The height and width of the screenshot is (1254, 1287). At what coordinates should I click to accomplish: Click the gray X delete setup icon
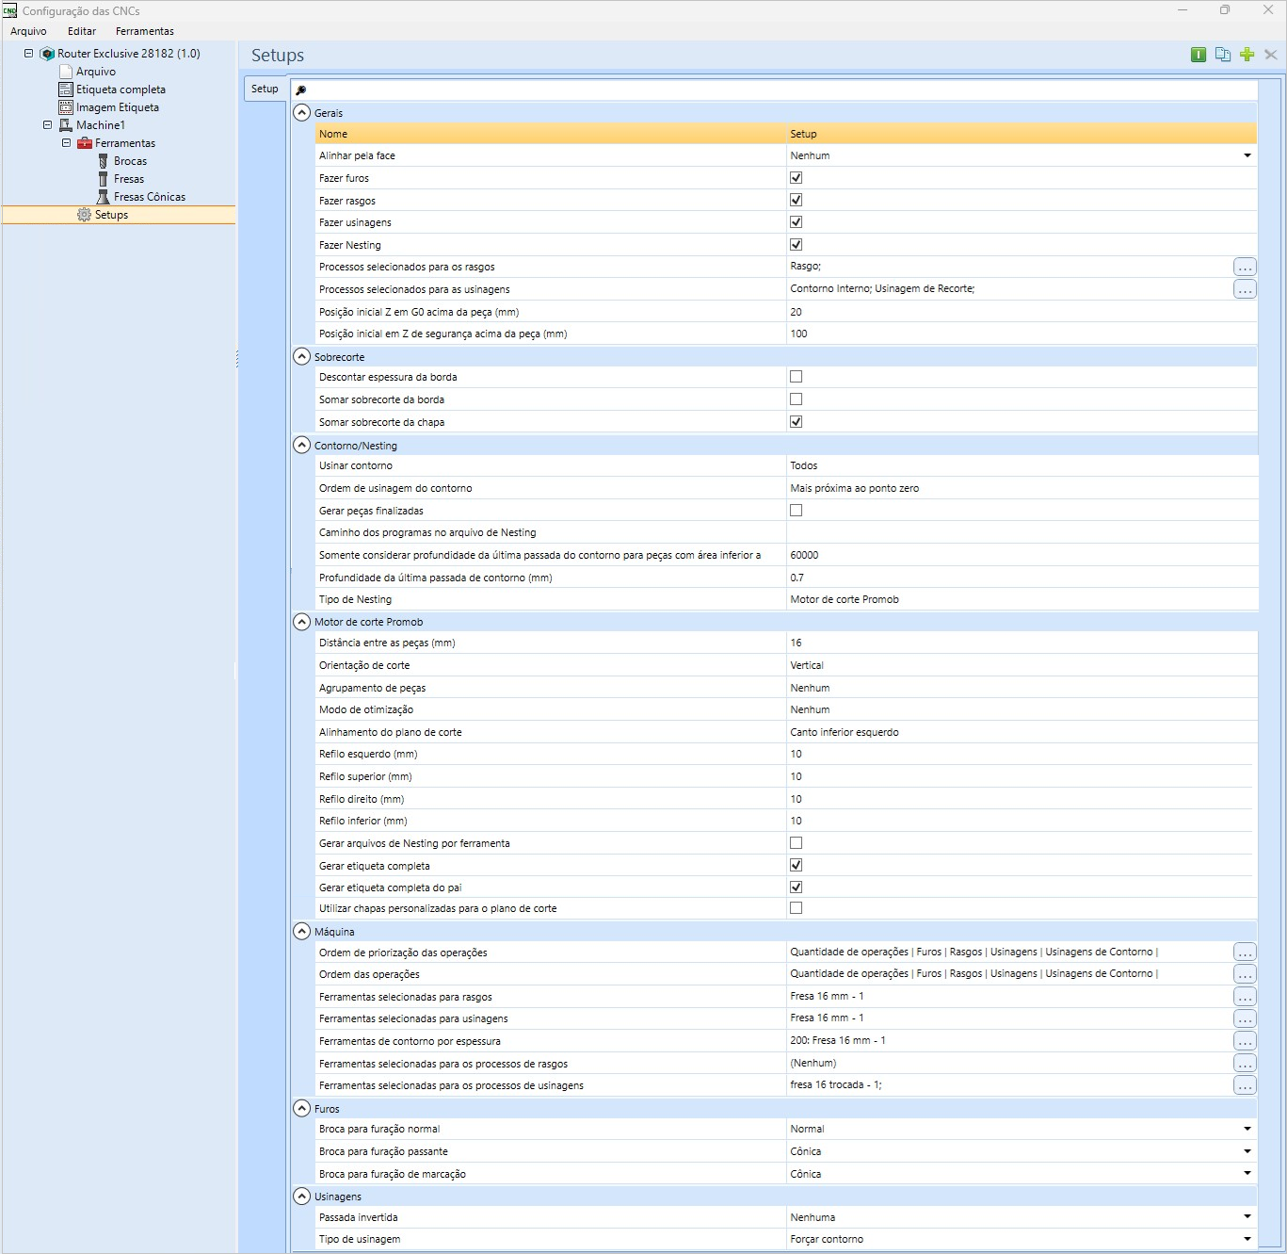coord(1271,55)
